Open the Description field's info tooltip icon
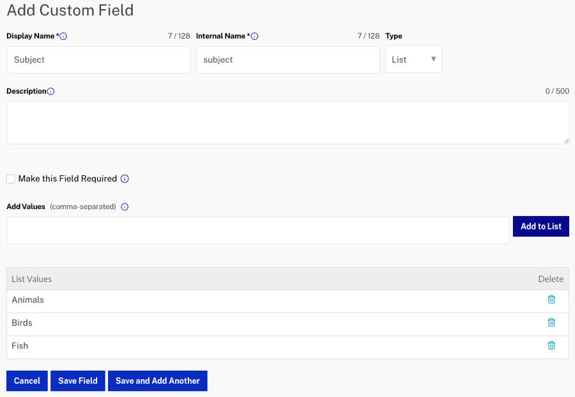Image resolution: width=575 pixels, height=397 pixels. [x=50, y=91]
